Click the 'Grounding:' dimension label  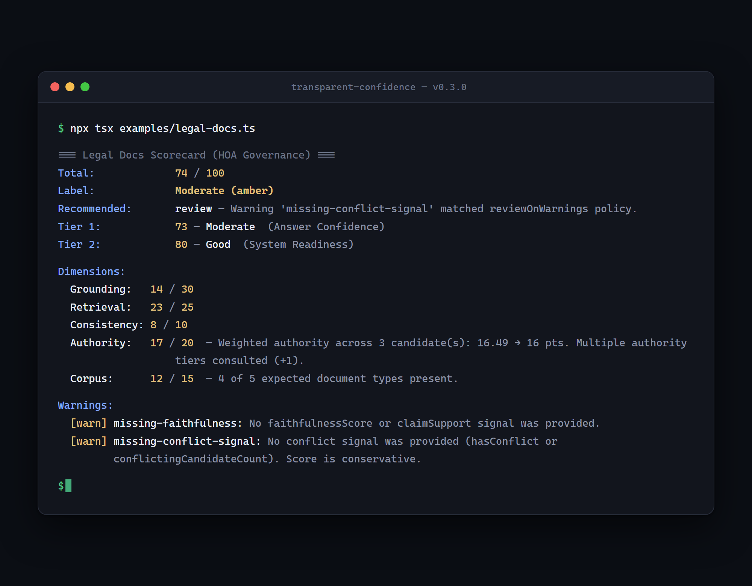pyautogui.click(x=101, y=289)
